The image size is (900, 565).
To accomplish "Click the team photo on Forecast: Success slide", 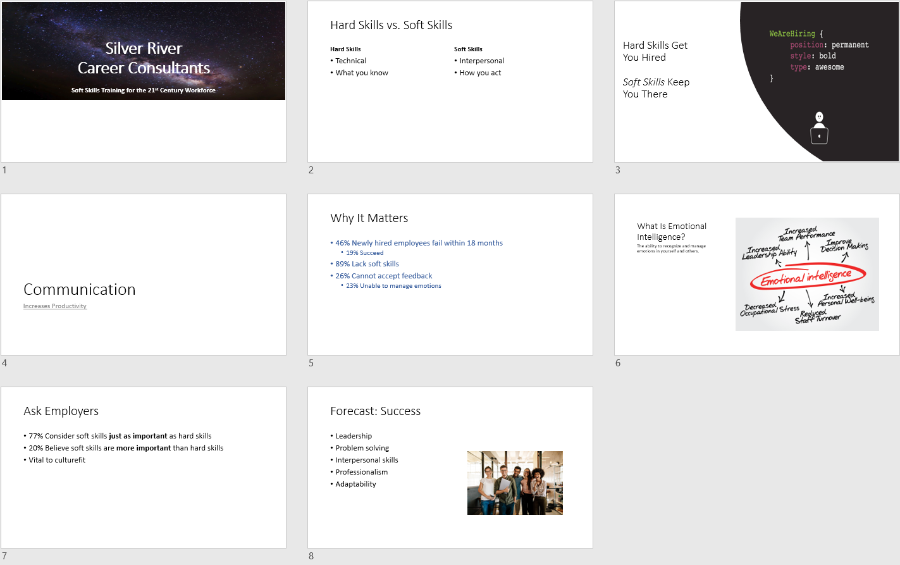I will (515, 483).
